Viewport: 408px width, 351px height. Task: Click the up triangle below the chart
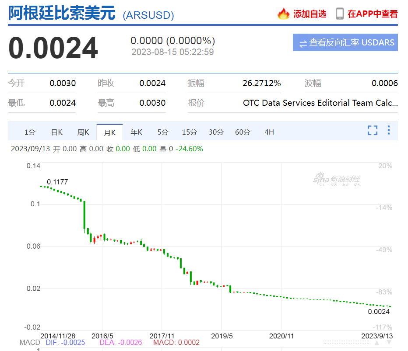click(377, 343)
